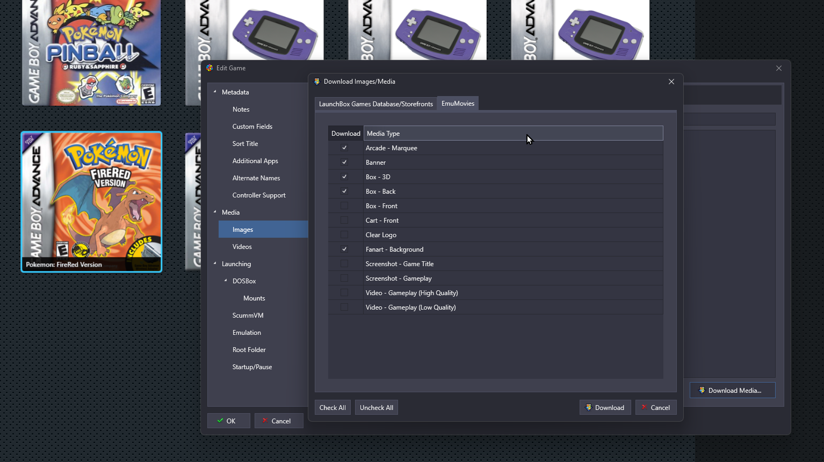Enable the Screenshot - Gameplay checkbox

[344, 278]
